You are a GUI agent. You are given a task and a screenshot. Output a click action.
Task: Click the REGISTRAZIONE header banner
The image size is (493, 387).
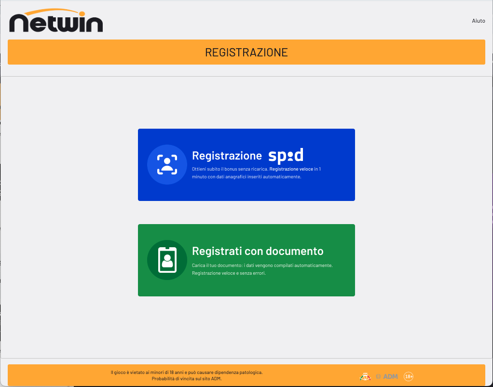coord(246,52)
